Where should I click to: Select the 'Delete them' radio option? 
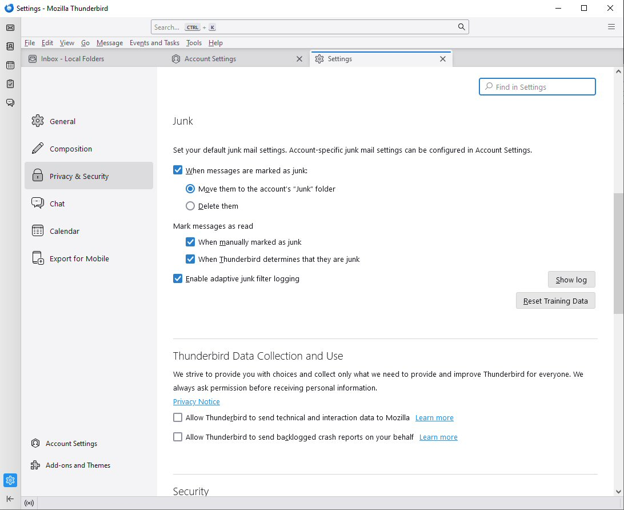(x=190, y=206)
